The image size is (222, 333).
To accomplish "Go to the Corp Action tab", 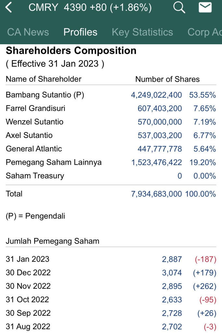I will (x=204, y=32).
